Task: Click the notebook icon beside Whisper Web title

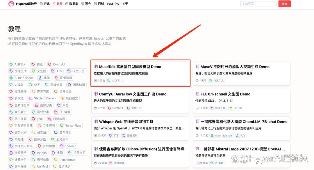Action: tap(96, 121)
